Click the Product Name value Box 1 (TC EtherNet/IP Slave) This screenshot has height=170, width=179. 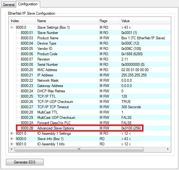click(143, 38)
